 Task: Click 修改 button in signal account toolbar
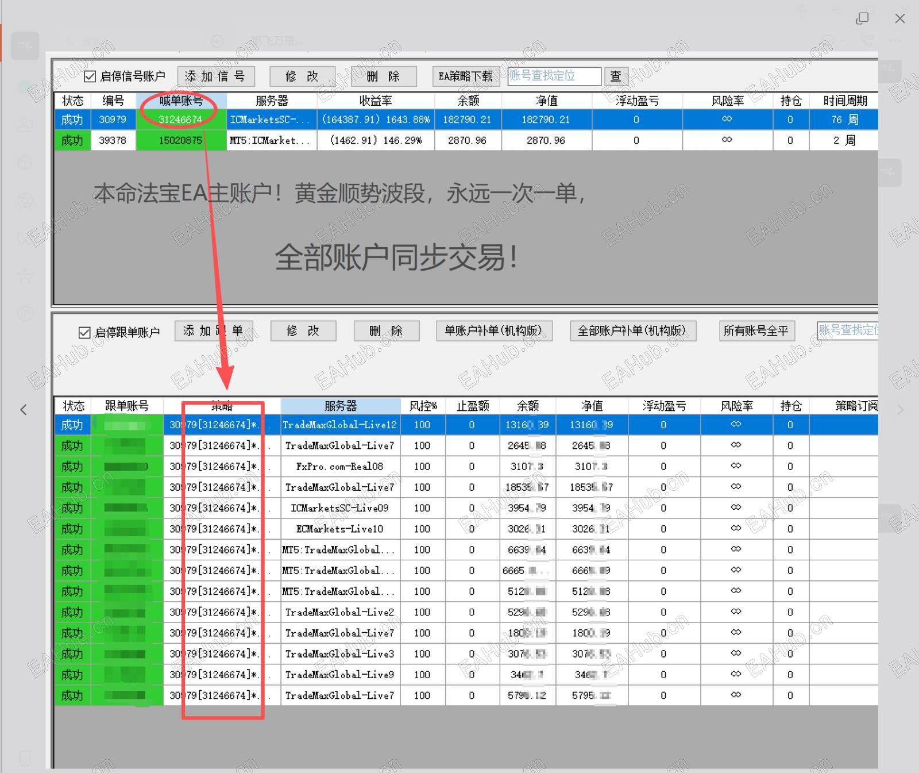(x=302, y=76)
